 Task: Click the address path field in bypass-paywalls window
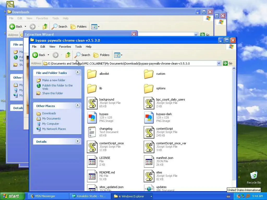(130, 64)
